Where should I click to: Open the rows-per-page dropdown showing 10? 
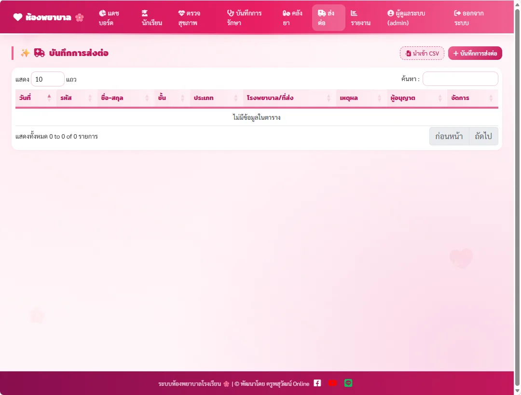pyautogui.click(x=47, y=79)
